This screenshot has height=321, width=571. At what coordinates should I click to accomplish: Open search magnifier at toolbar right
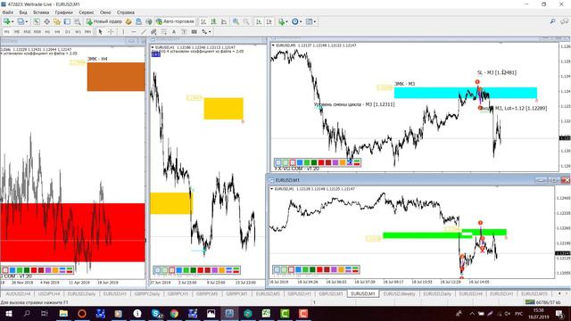[553, 21]
